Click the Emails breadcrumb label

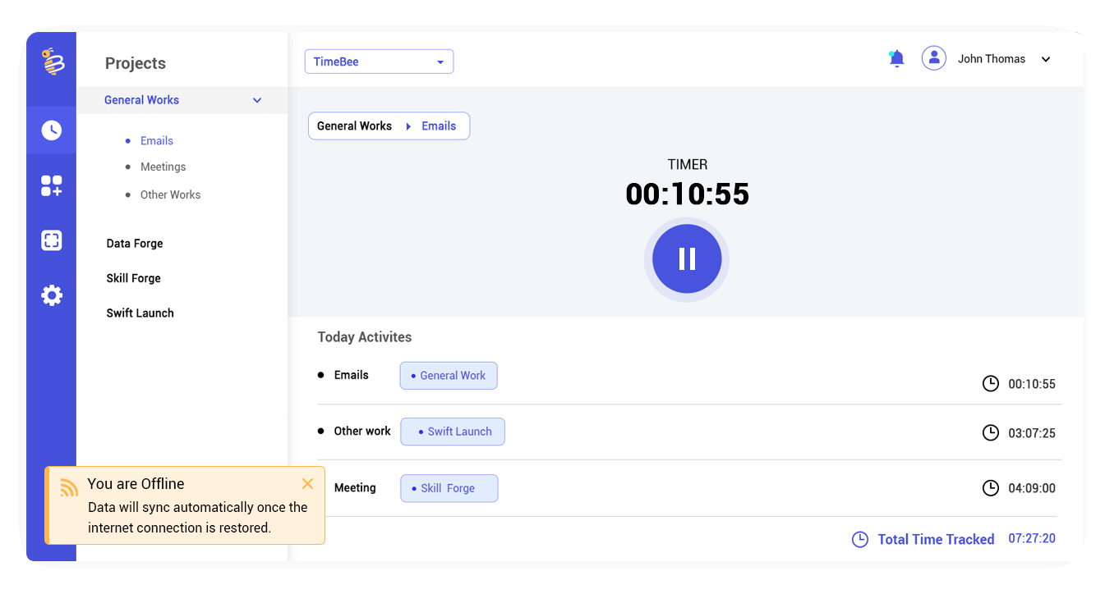click(x=438, y=126)
